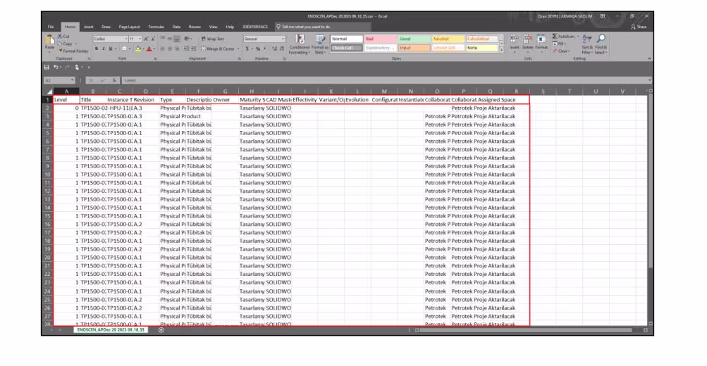Expand the formula bar chevron
The image size is (707, 366).
tap(649, 80)
